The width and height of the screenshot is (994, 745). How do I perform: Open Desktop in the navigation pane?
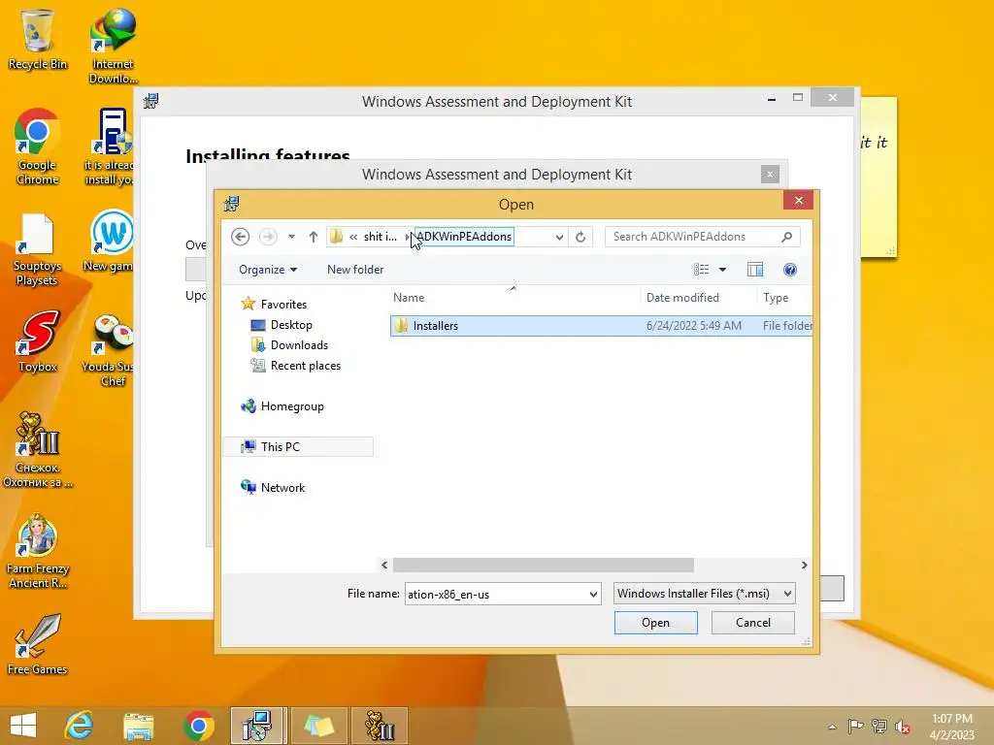[x=291, y=324]
